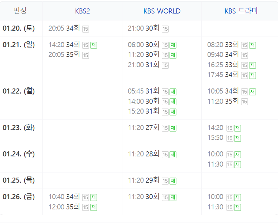Select the 01.24. (수) date row label
The width and height of the screenshot is (278, 224).
[19, 154]
